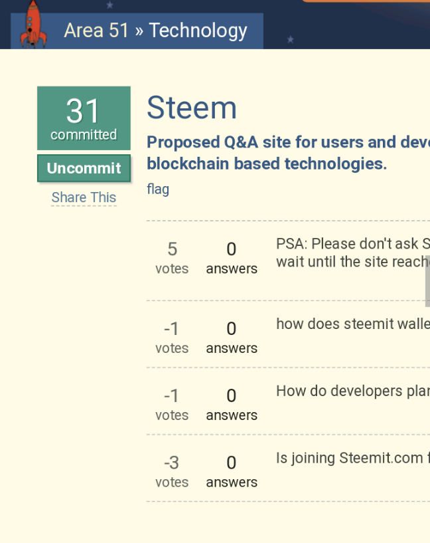Screen dimensions: 430x543
Task: Click the -3 votes count
Action: tap(172, 471)
